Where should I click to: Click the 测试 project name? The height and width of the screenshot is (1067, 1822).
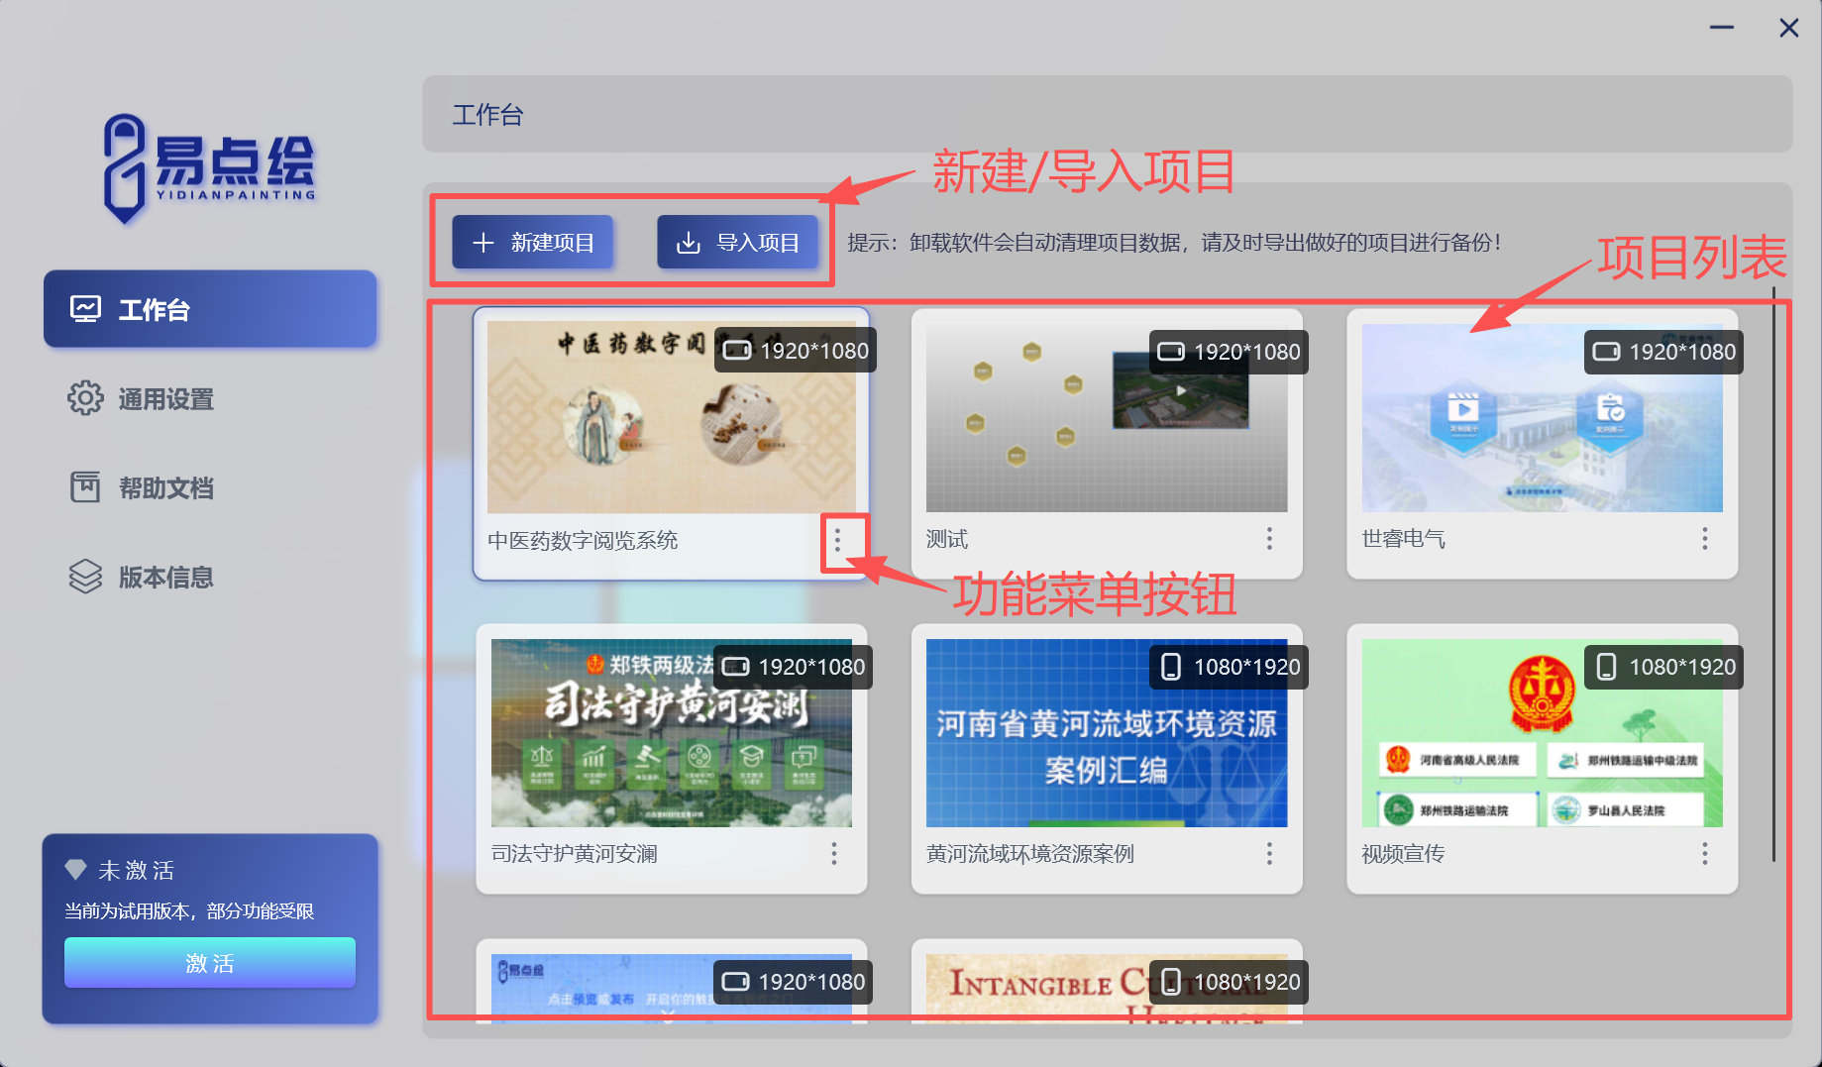coord(947,539)
